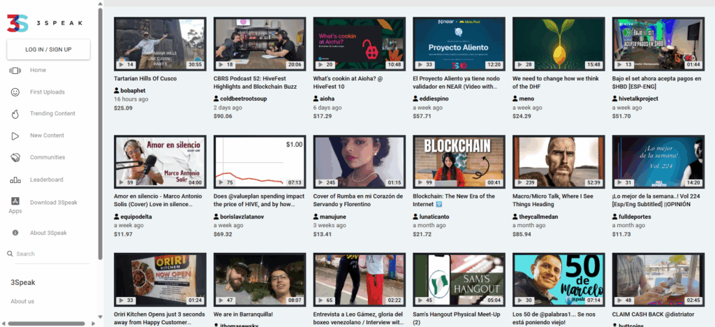Click the Communities handshake icon
Image resolution: width=715 pixels, height=327 pixels.
pos(15,157)
